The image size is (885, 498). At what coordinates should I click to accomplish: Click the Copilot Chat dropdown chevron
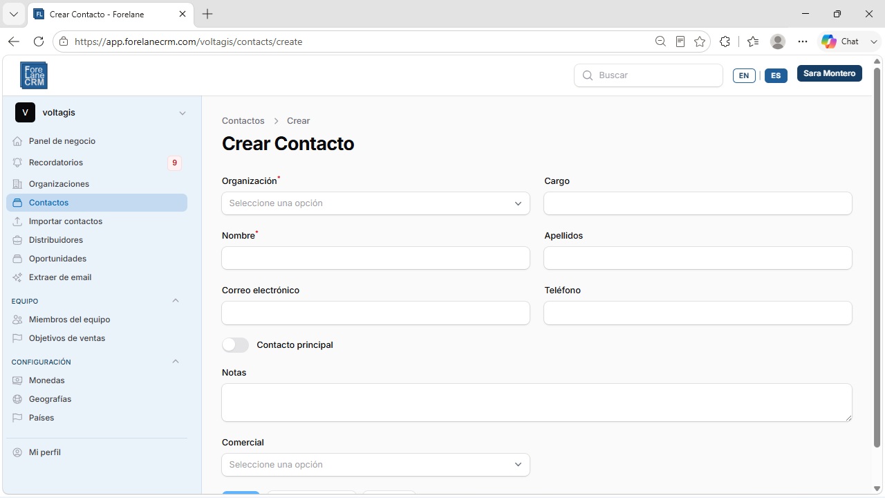point(873,41)
